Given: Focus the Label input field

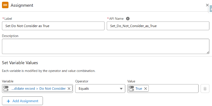Looking at the screenshot, I should click(x=53, y=26).
